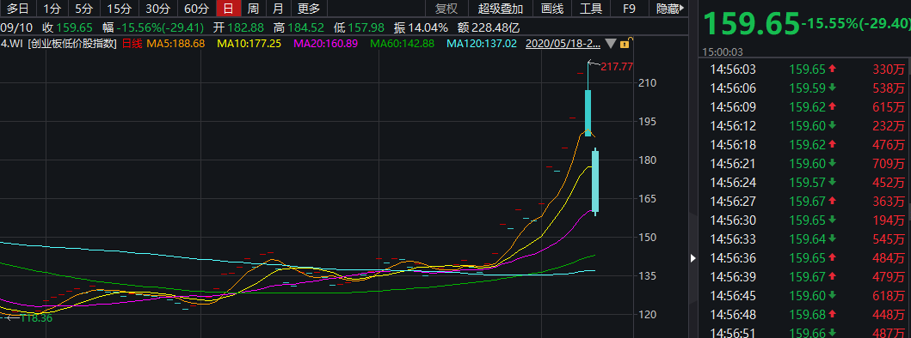Select the 30分 period tab

tap(158, 9)
